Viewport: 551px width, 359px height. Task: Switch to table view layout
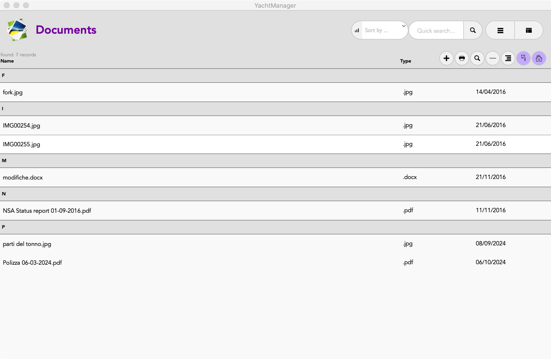[529, 30]
